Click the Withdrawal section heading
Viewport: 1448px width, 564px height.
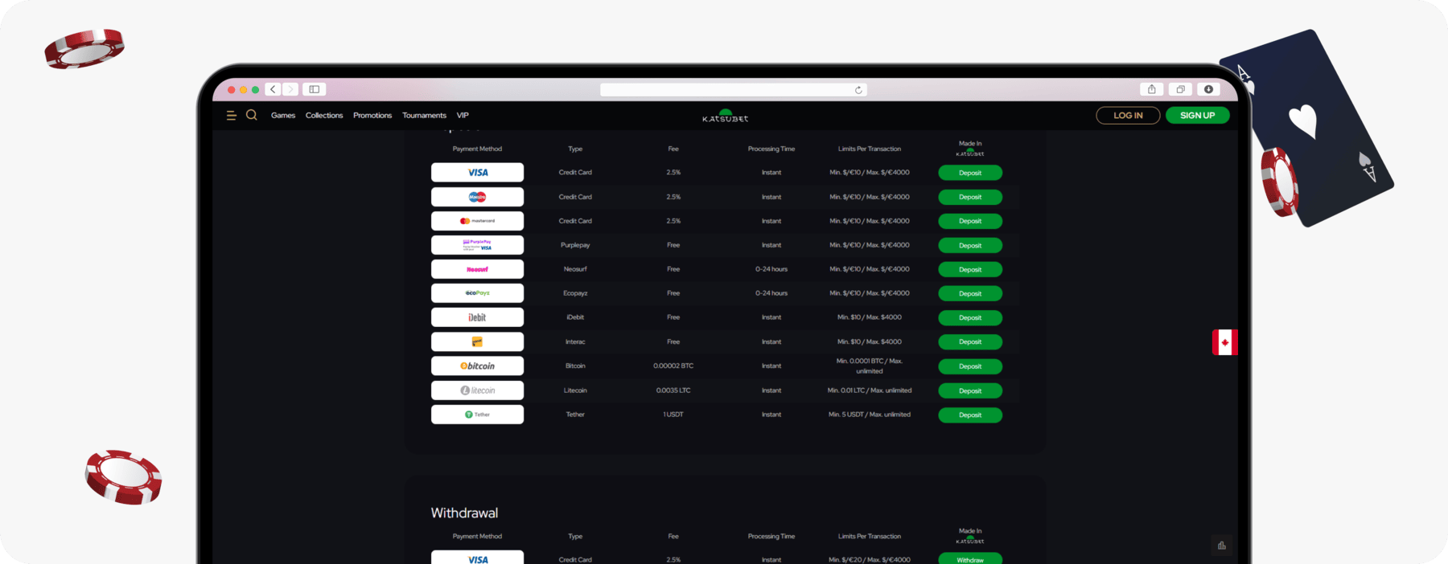click(464, 513)
